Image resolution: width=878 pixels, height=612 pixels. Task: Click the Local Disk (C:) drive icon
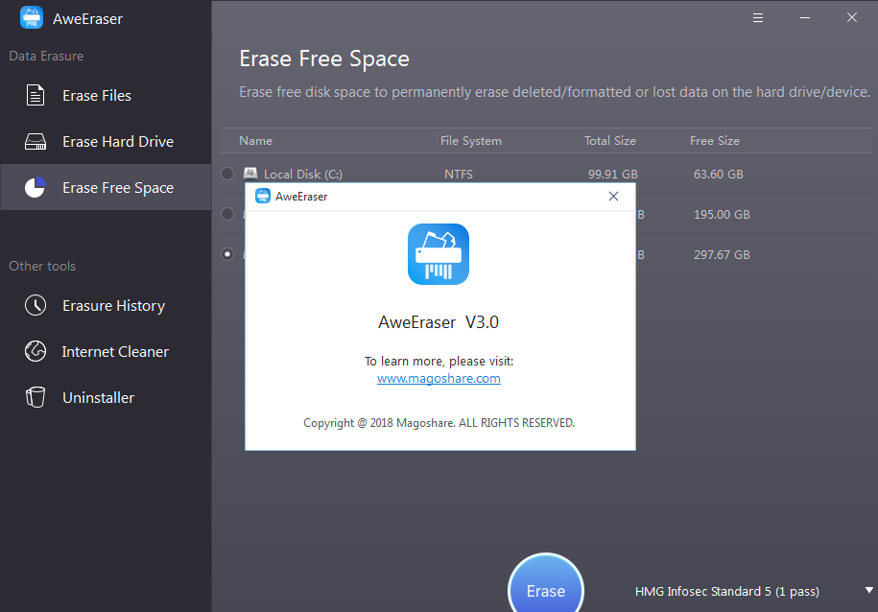(250, 173)
